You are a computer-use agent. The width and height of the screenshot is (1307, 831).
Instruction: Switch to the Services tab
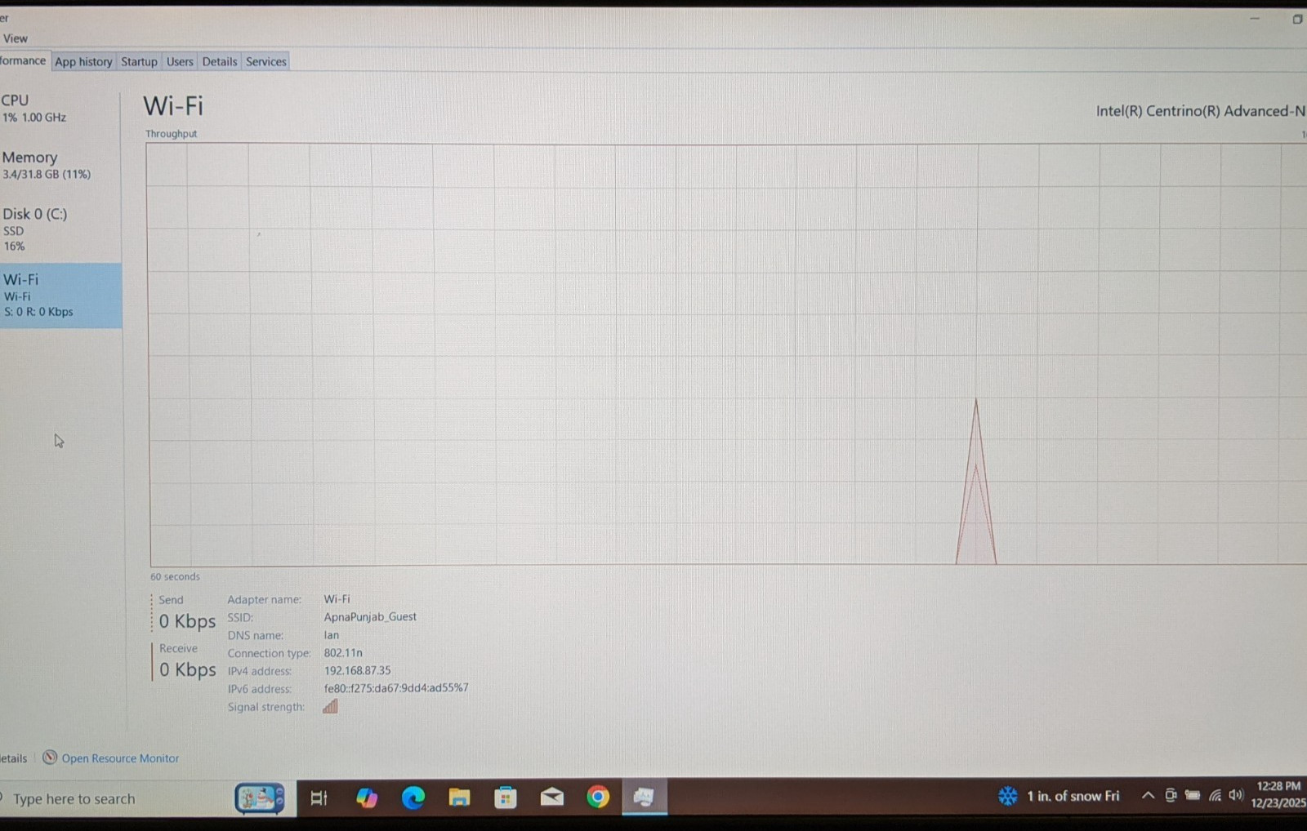[x=266, y=61]
